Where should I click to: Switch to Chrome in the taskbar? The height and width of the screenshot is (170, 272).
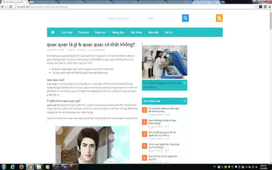(30, 167)
